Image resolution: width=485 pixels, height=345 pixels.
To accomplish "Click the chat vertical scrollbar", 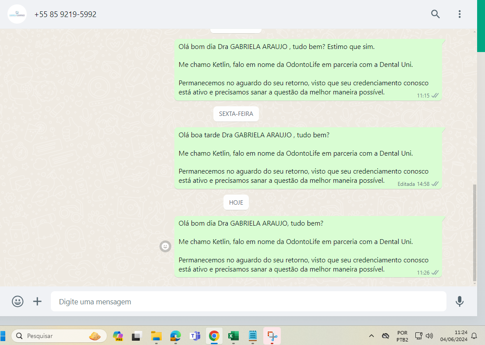I will click(474, 233).
